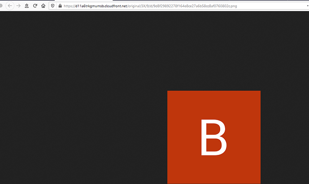Screen dimensions: 309x184
Task: Click the orange B image tile
Action: (214, 137)
